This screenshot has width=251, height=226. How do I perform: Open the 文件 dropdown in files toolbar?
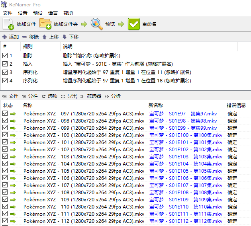[14, 96]
